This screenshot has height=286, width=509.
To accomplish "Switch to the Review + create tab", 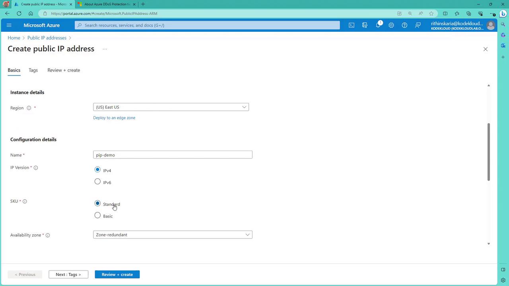I will point(64,70).
